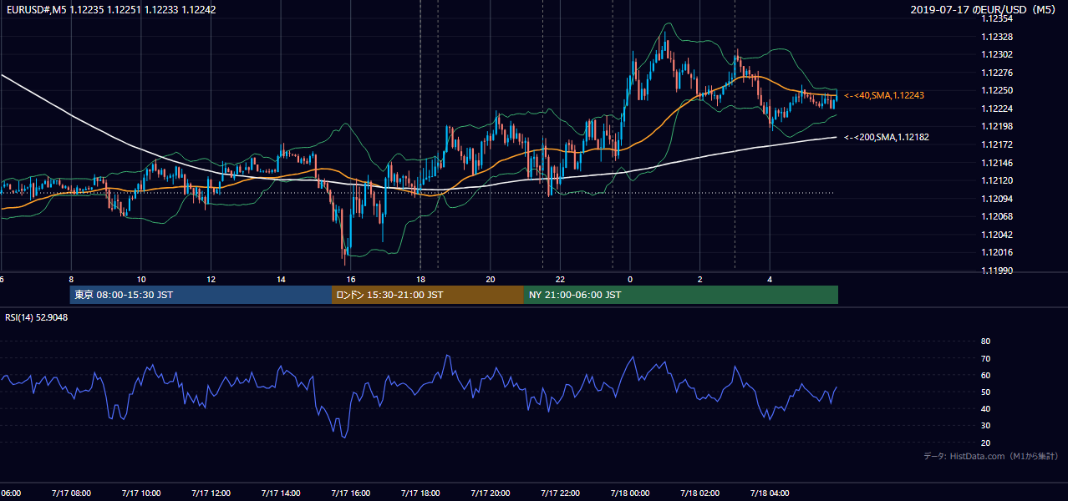The height and width of the screenshot is (501, 1068).
Task: Click hour tick 14 under price chart
Action: [281, 280]
